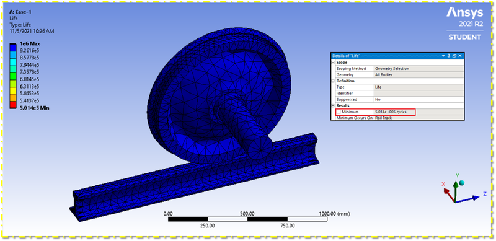Click the ISO view ball on triad
496x241 pixels.
[x=461, y=183]
